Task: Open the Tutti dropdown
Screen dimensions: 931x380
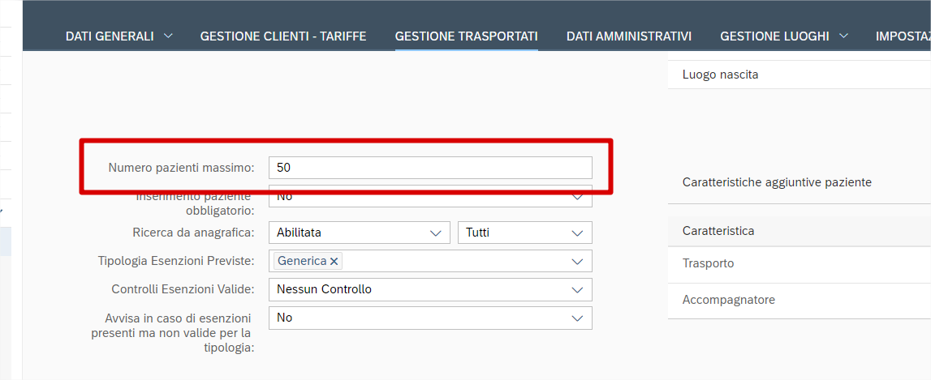Action: (577, 233)
